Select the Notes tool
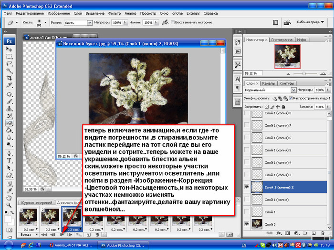Screen dimensions: 334x250 pyautogui.click(x=9, y=184)
